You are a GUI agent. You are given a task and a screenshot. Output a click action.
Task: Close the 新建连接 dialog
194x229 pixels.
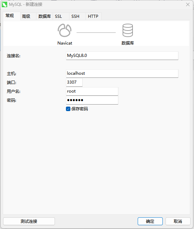(x=188, y=4)
